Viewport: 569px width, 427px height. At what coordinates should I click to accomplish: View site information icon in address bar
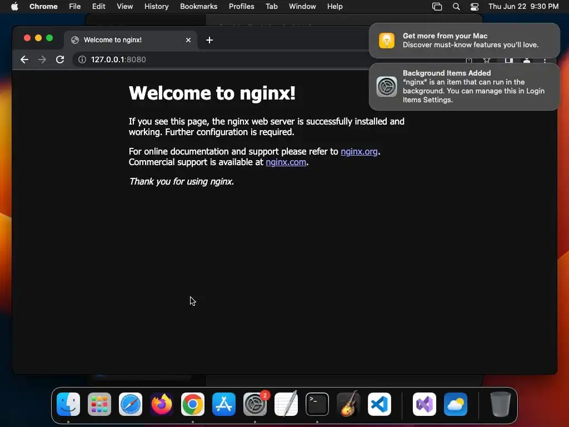[82, 59]
